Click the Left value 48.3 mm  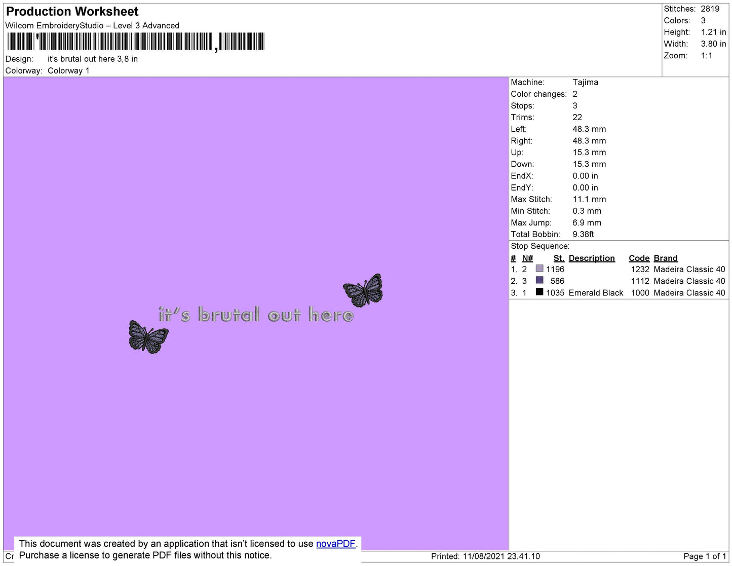(589, 129)
